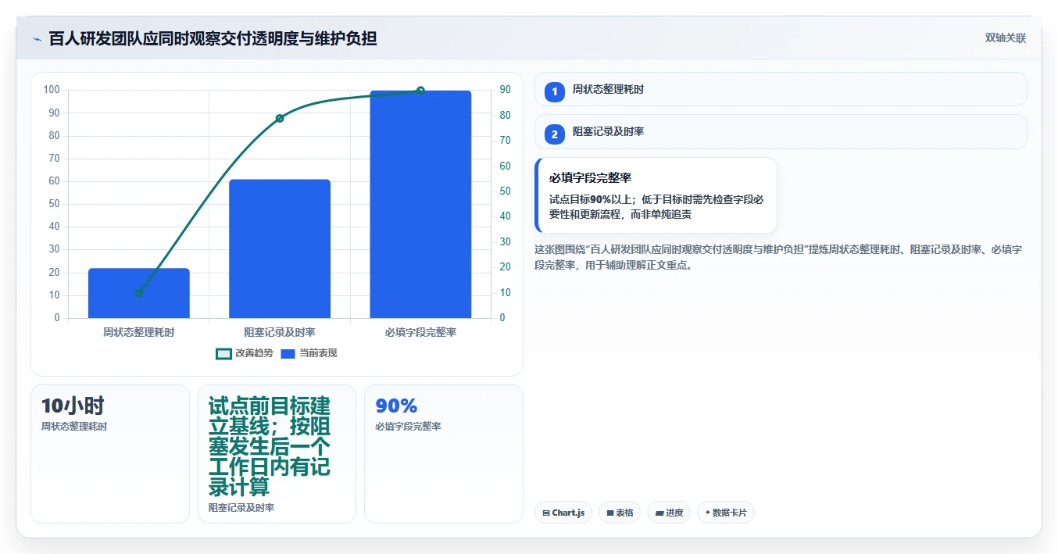
Task: Click trend line point above 周状态整理耗时
Action: click(x=139, y=293)
